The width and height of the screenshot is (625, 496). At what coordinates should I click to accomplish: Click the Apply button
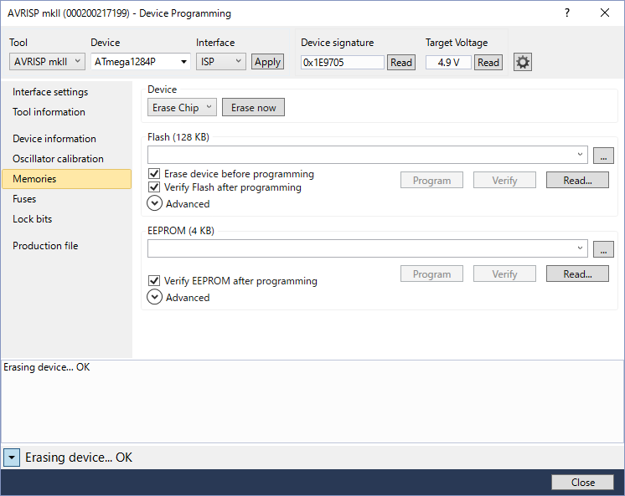(x=267, y=62)
